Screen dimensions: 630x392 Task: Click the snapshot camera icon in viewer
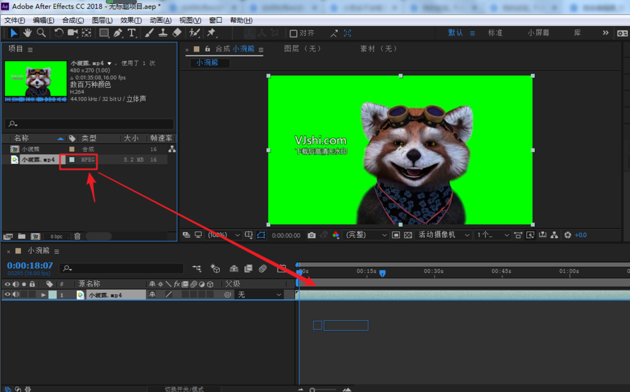point(311,235)
